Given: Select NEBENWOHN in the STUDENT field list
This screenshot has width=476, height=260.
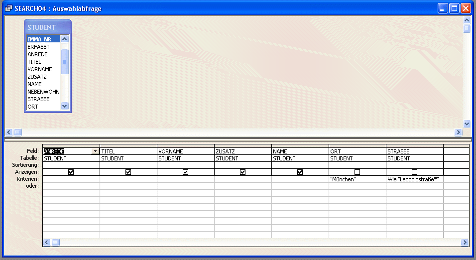Looking at the screenshot, I should coord(43,92).
